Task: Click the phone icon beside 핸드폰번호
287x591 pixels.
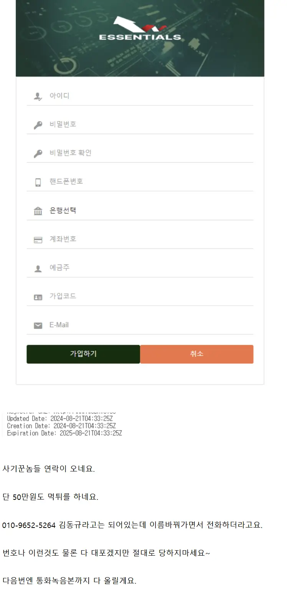Action: 38,182
